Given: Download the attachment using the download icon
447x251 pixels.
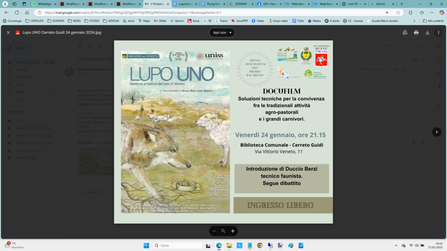Looking at the screenshot, I should (427, 33).
